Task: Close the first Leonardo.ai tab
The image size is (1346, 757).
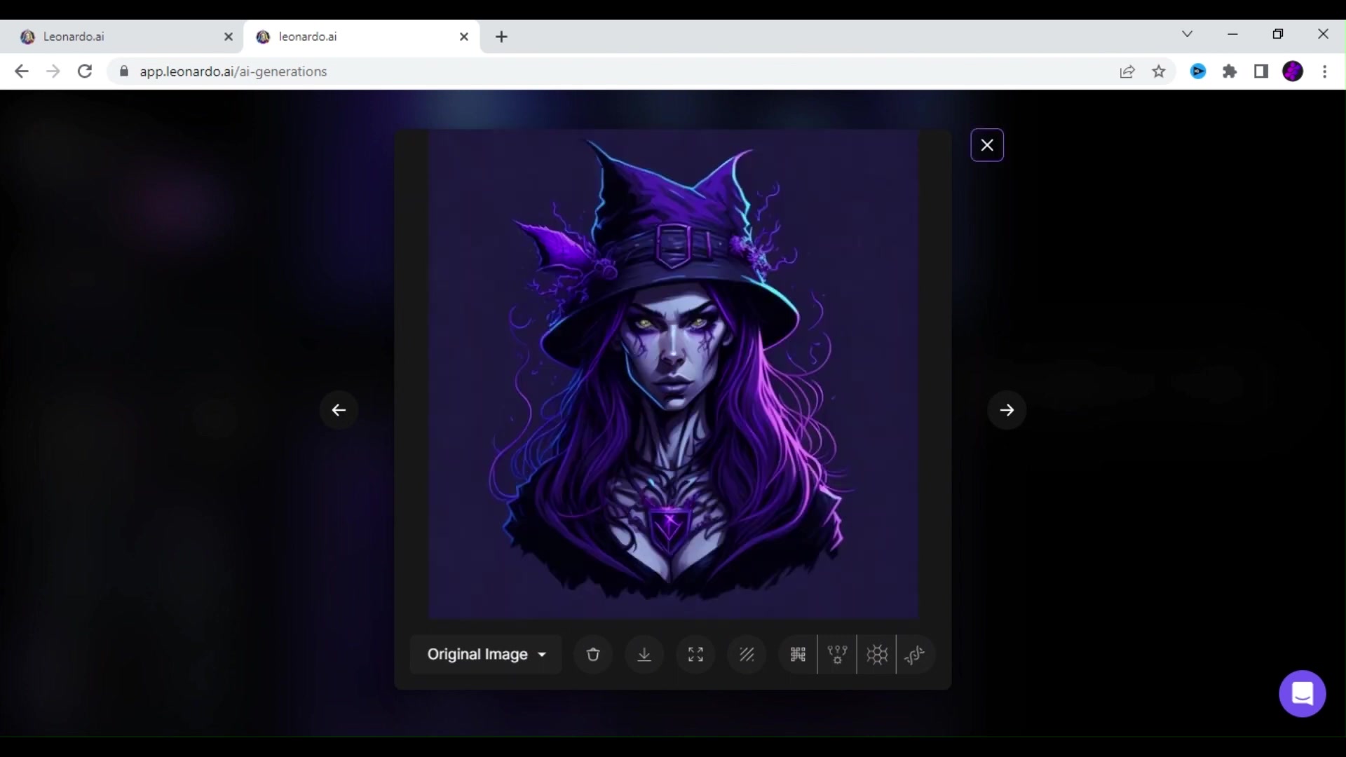Action: point(229,36)
